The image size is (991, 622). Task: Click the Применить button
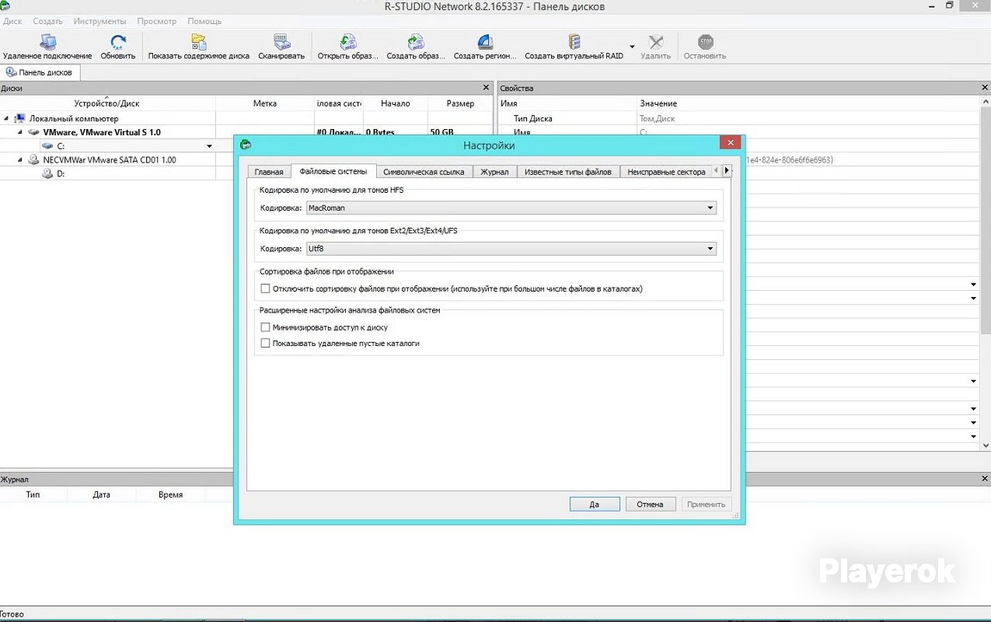pyautogui.click(x=707, y=504)
